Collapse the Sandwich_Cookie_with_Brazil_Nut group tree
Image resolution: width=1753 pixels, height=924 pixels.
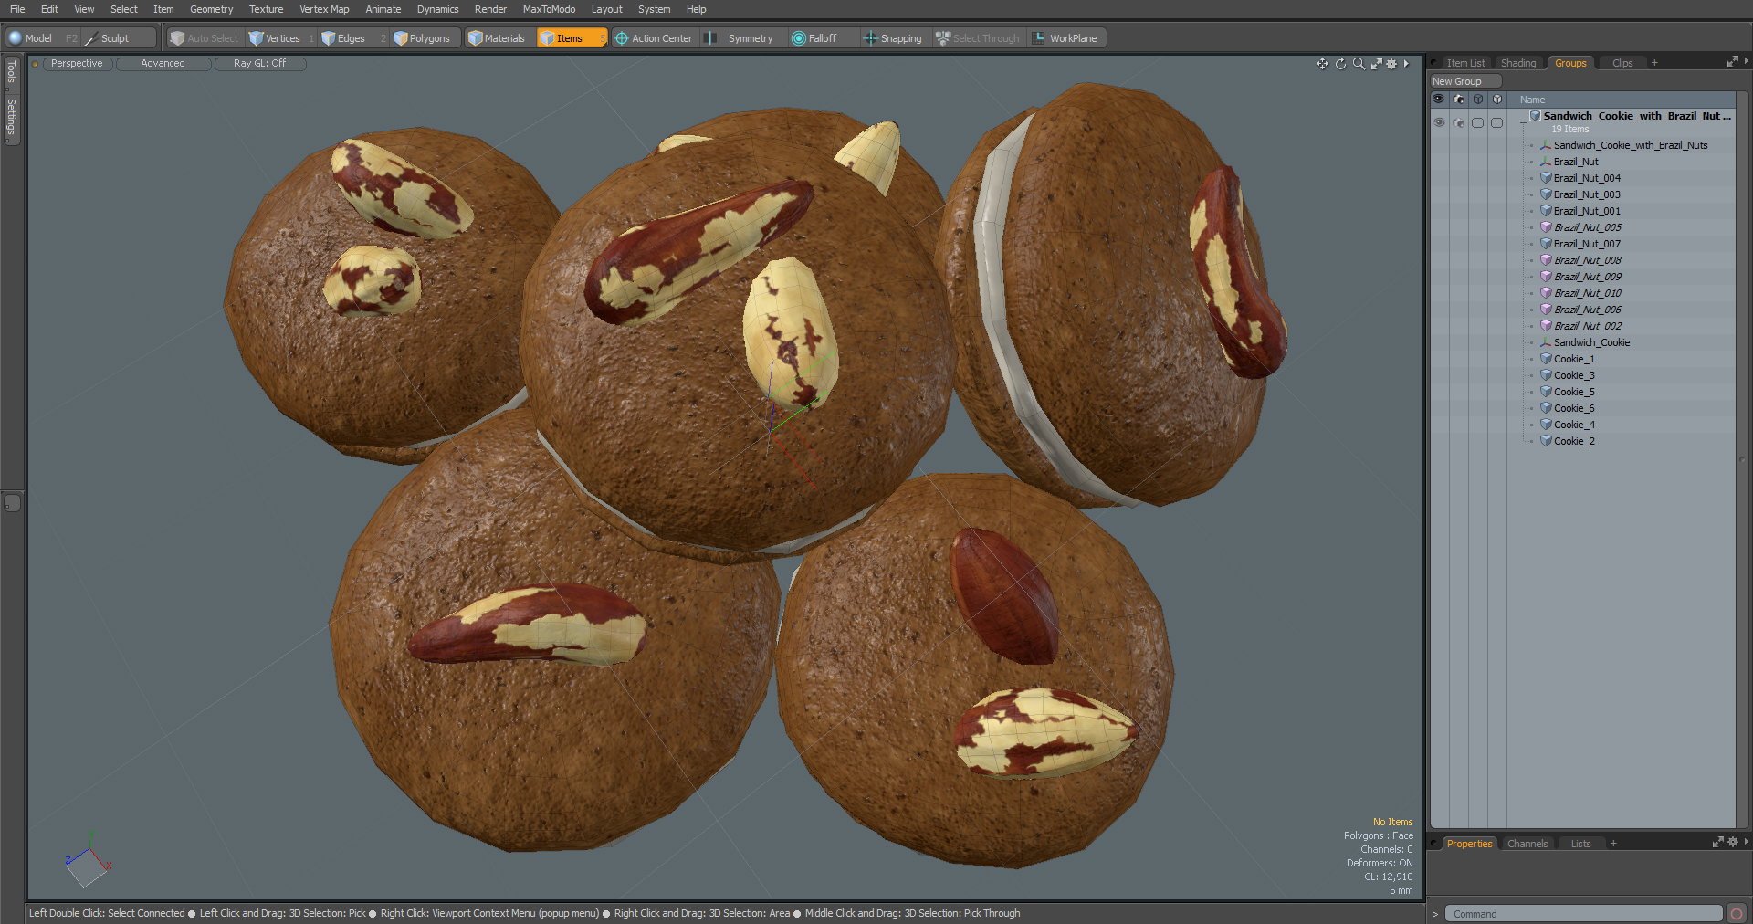coord(1522,122)
